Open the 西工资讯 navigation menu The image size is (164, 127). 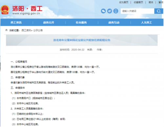click(16, 23)
